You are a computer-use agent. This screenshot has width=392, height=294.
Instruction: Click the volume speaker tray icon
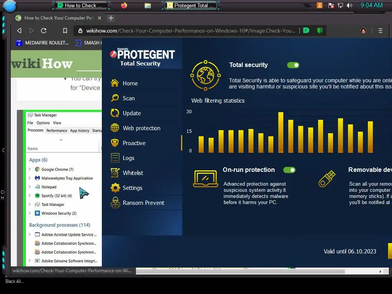tap(350, 5)
